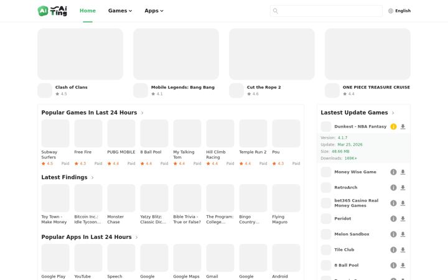This screenshot has width=448, height=280.
Task: Show info for Money Wise Game
Action: click(x=393, y=172)
